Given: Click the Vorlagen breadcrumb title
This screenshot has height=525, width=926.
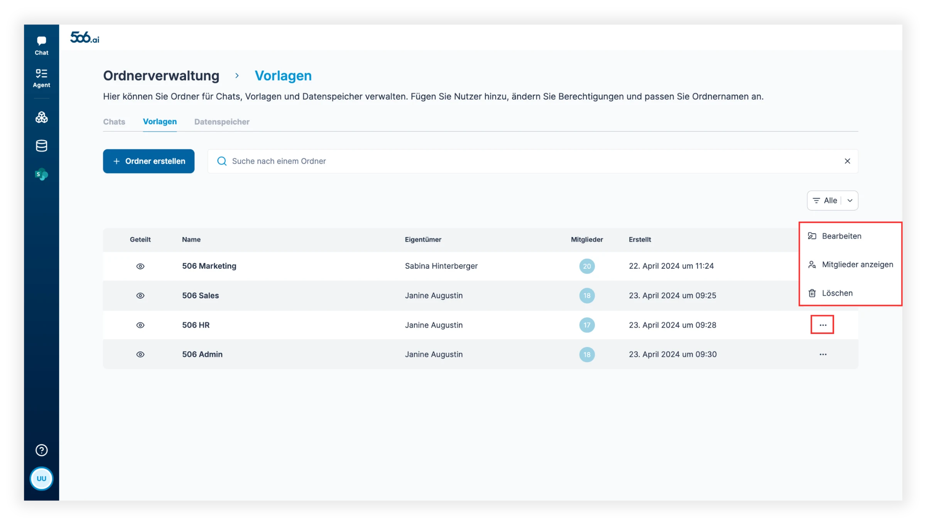Looking at the screenshot, I should 283,76.
